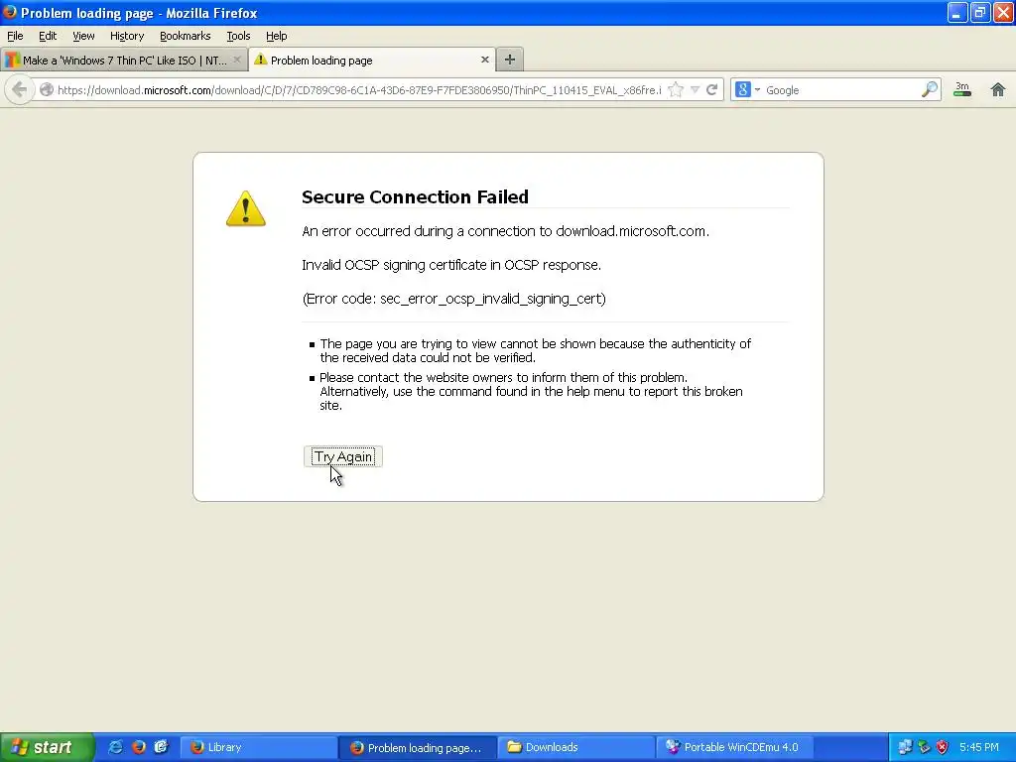Click the Firefox title bar icon

(x=10, y=12)
